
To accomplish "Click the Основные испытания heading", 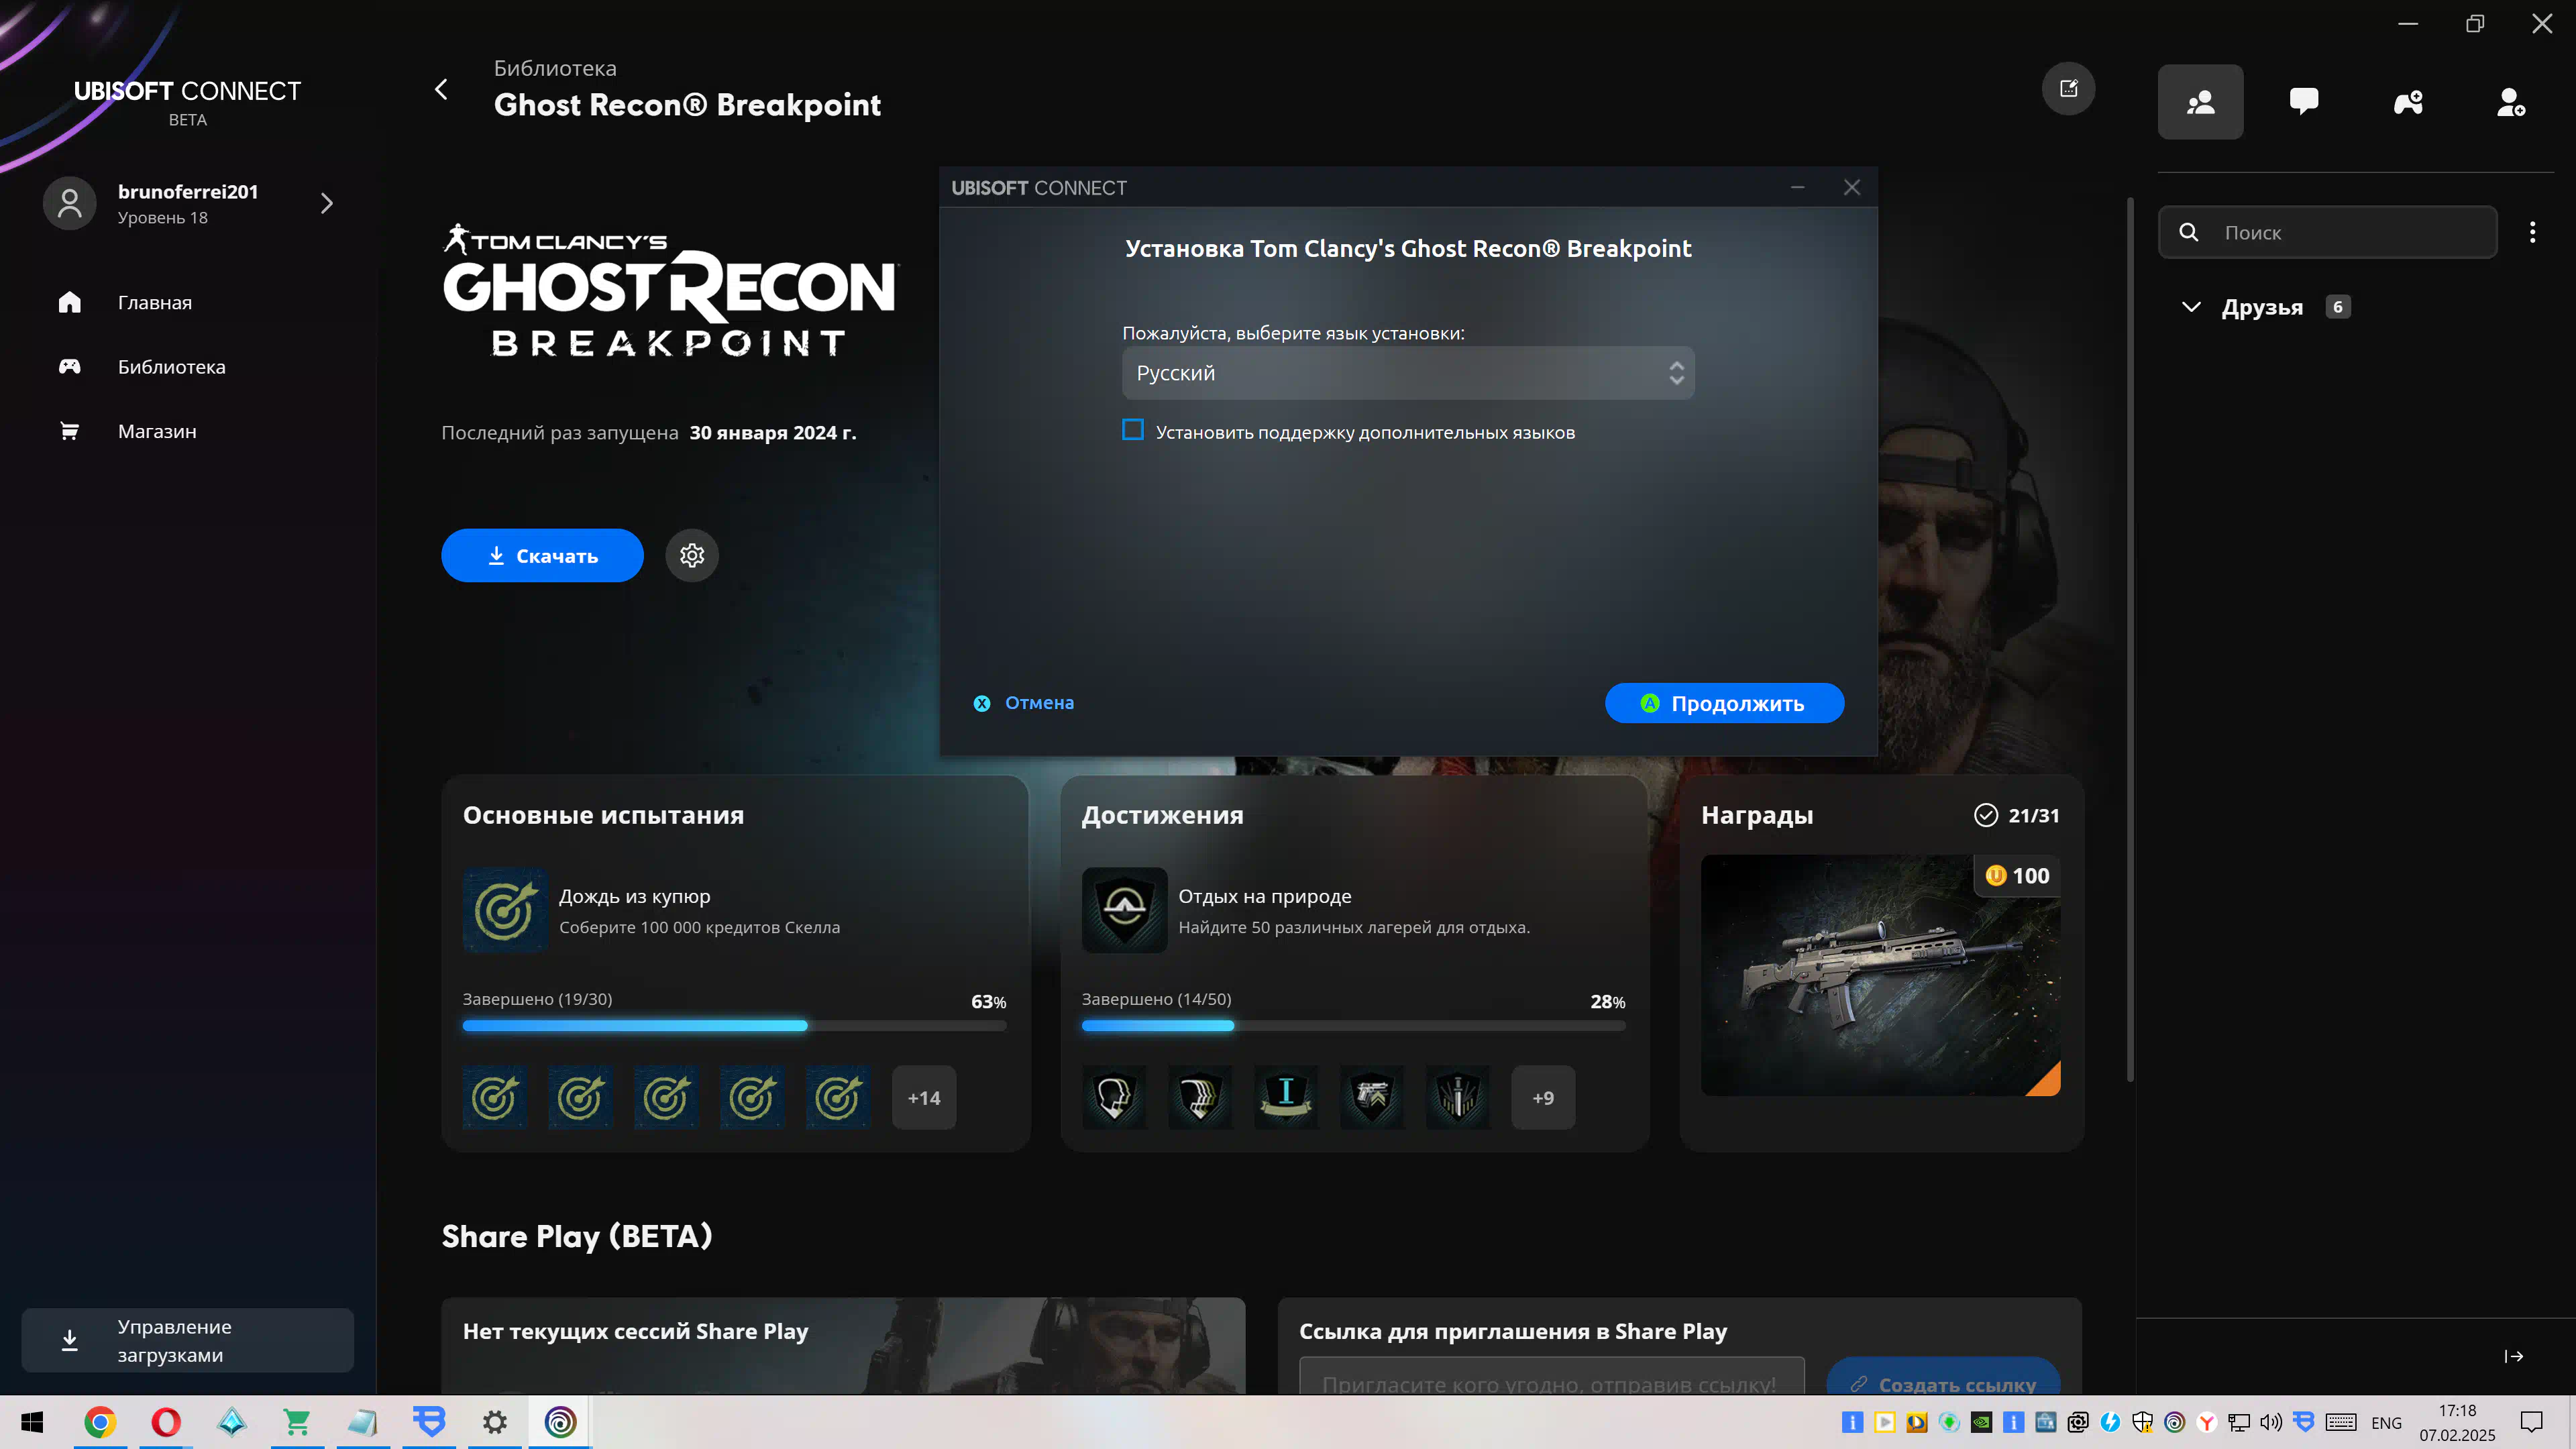I will (x=603, y=815).
